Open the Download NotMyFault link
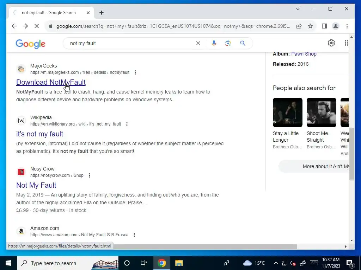The width and height of the screenshot is (361, 270). [51, 82]
